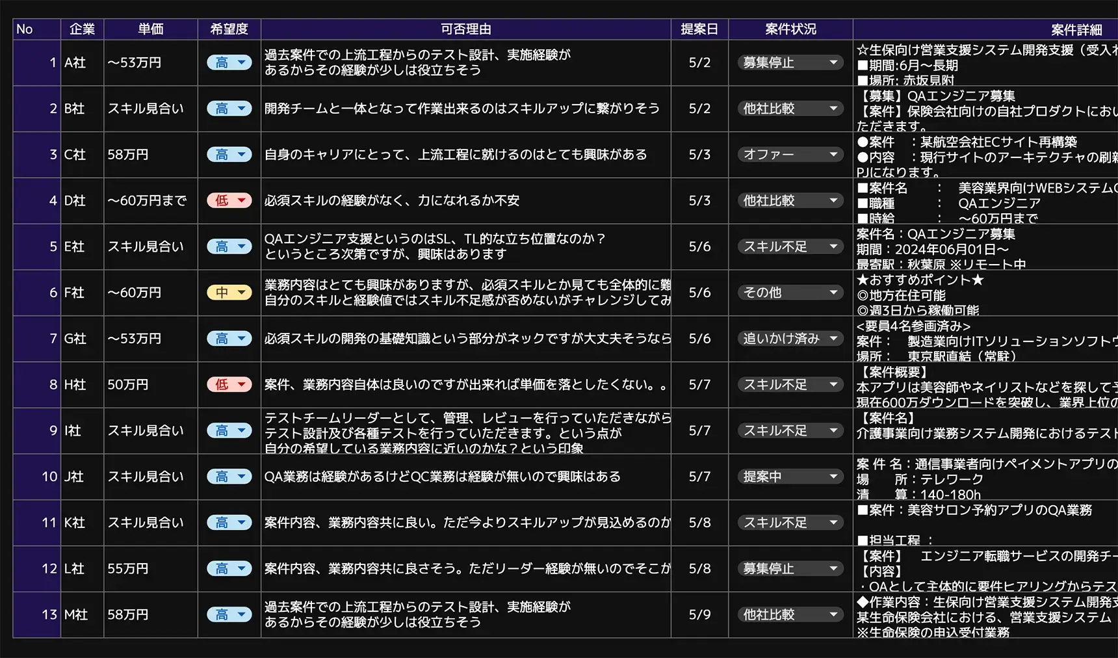
Task: Open 他社比較 status dropdown for M社
Action: 790,614
